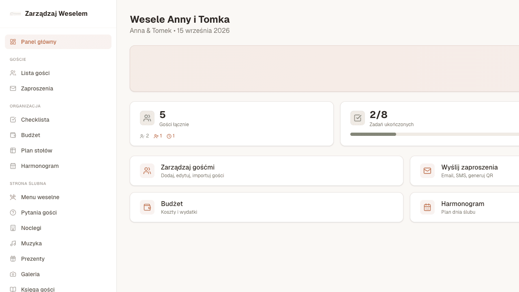Click the Plan stołów table icon

coord(13,150)
